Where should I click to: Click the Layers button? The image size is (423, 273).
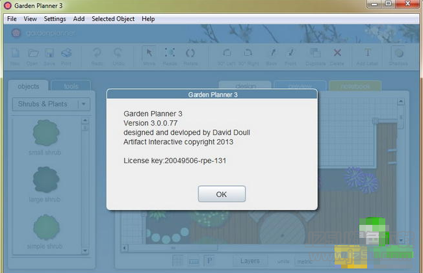coord(250,261)
